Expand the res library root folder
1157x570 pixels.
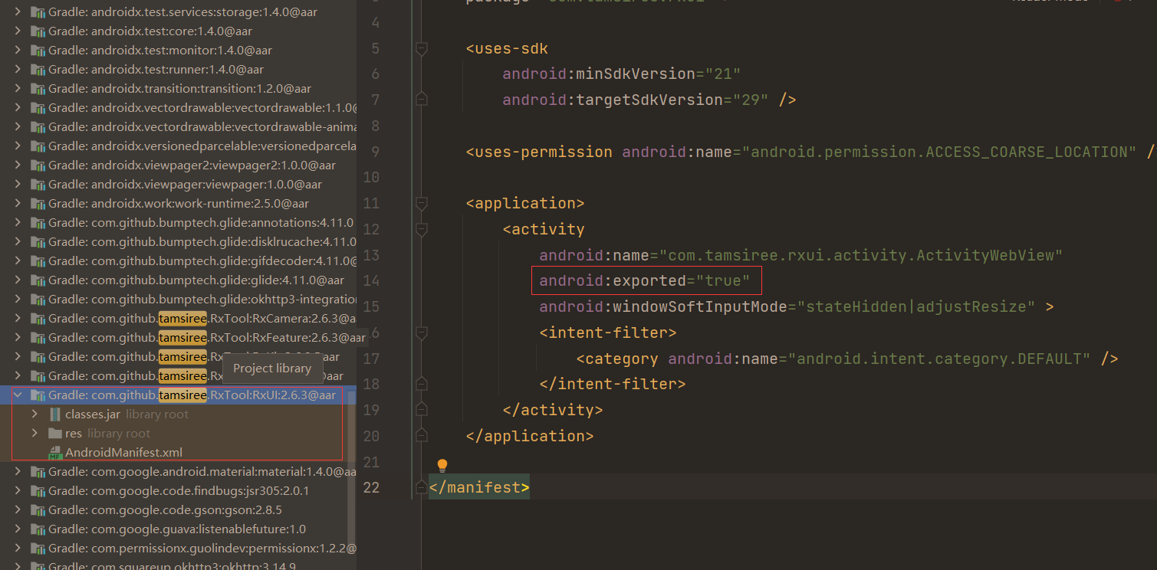coord(35,434)
